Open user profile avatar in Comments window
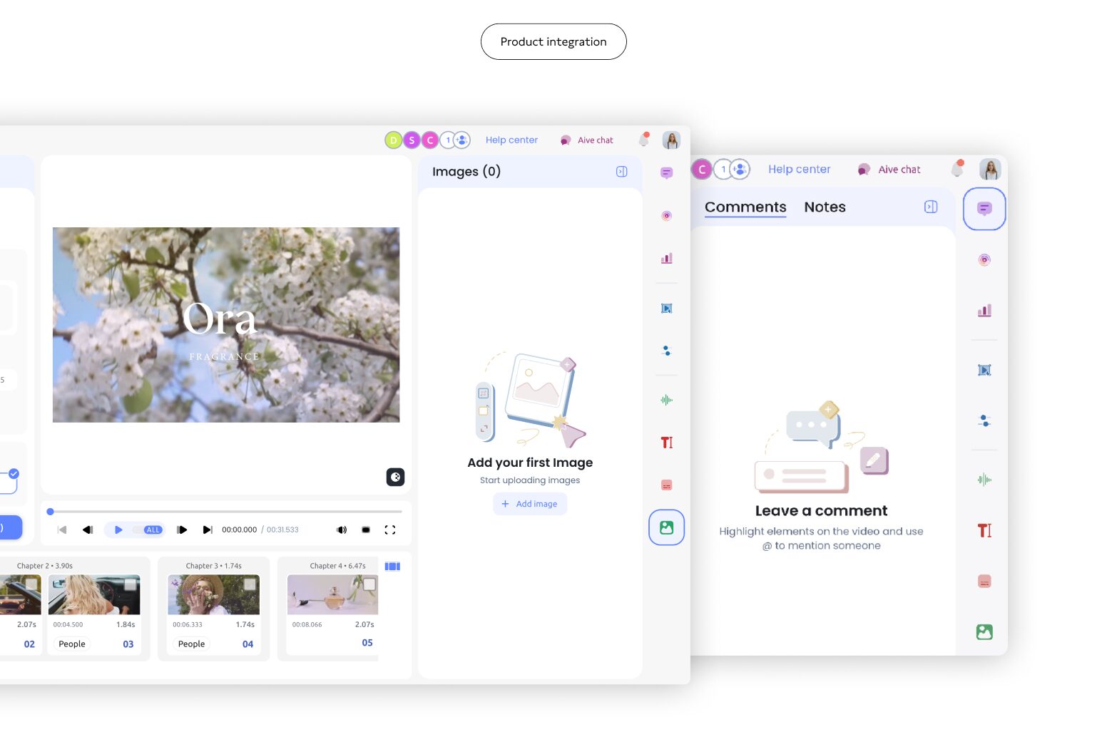Image resolution: width=1107 pixels, height=754 pixels. 990,169
